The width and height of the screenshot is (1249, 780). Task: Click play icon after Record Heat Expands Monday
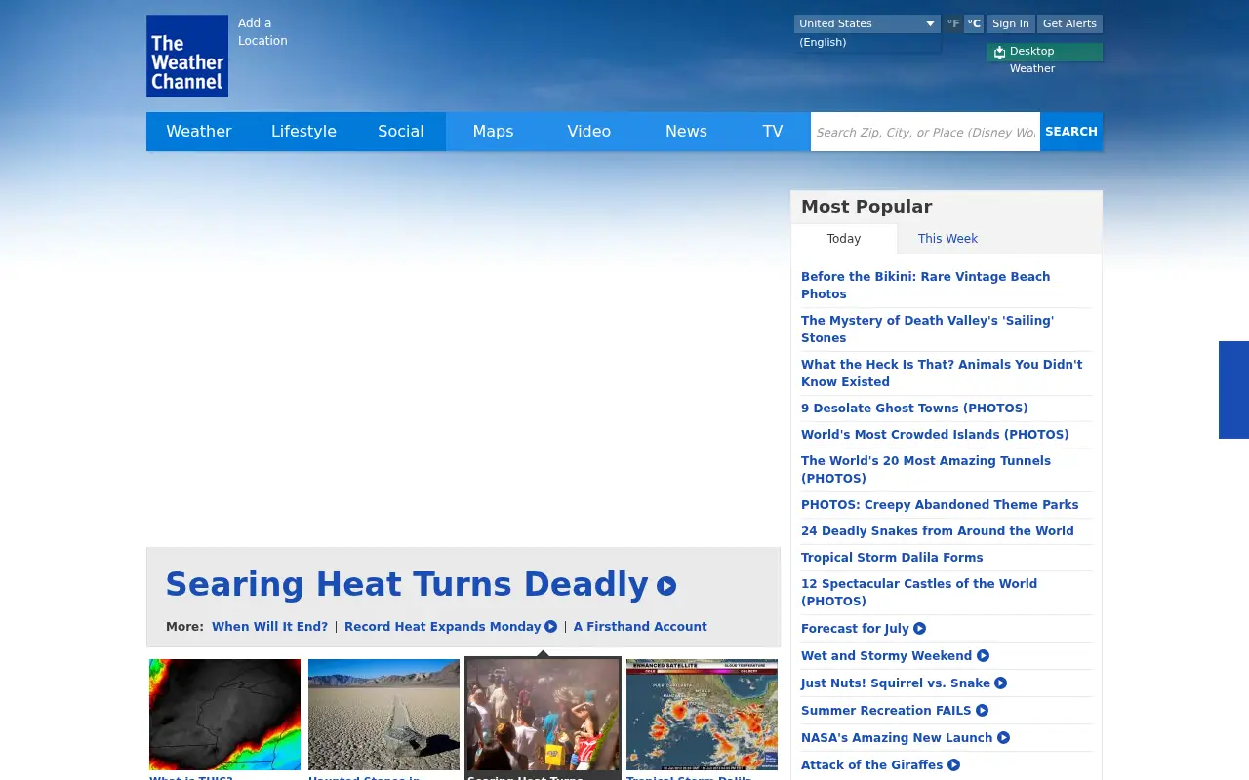point(550,627)
